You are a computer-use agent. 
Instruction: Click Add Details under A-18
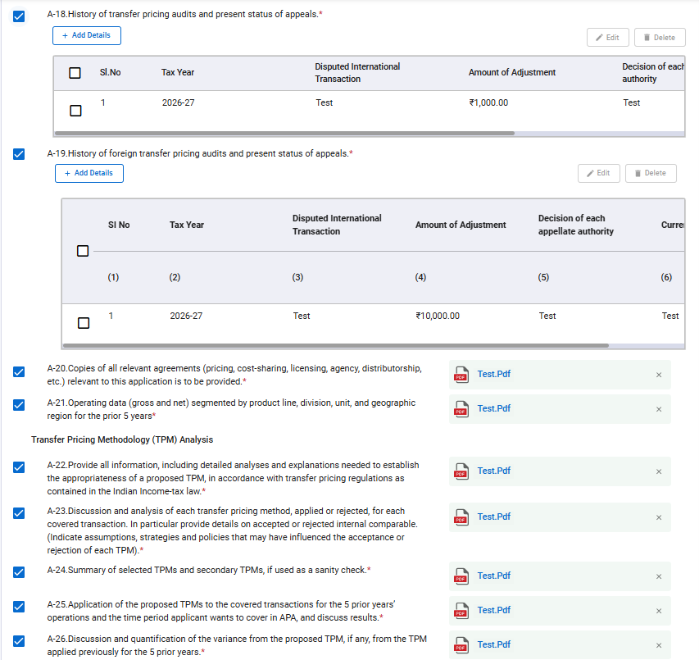point(86,36)
